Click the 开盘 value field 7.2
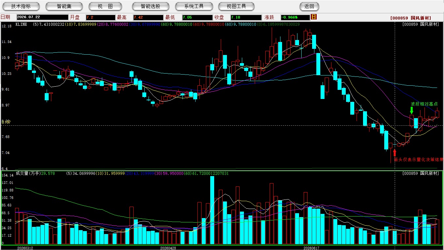The image size is (444, 250). pos(101,17)
